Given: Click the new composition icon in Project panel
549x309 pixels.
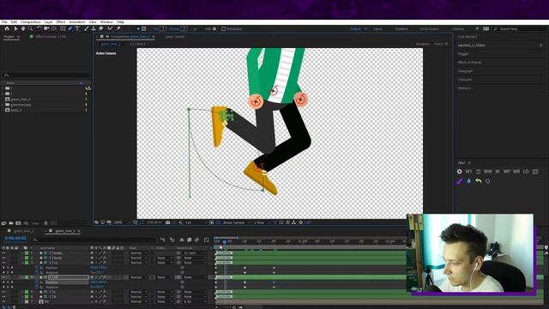Looking at the screenshot, I should click(18, 223).
